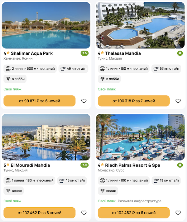Screen dimensions: 187x222
Task: Click beach umbrella icon on Thalassa Mahdia
Action: pyautogui.click(x=102, y=69)
